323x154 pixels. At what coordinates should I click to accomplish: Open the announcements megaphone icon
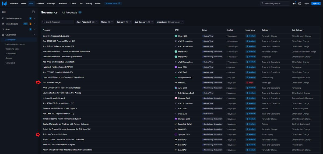(294, 3)
